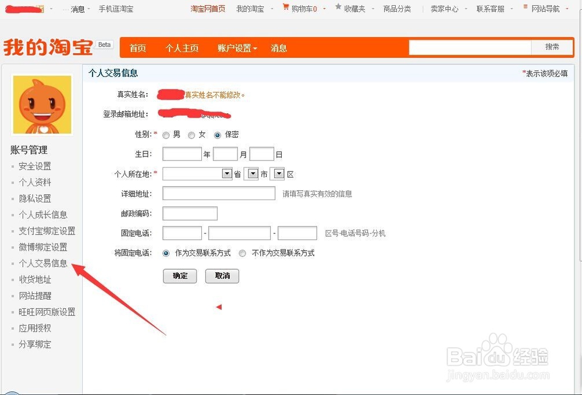Click the 邮政编码 input field
The width and height of the screenshot is (582, 395).
(190, 213)
